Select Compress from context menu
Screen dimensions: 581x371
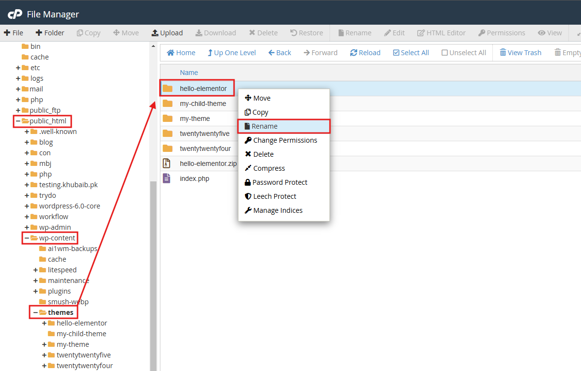tap(269, 168)
